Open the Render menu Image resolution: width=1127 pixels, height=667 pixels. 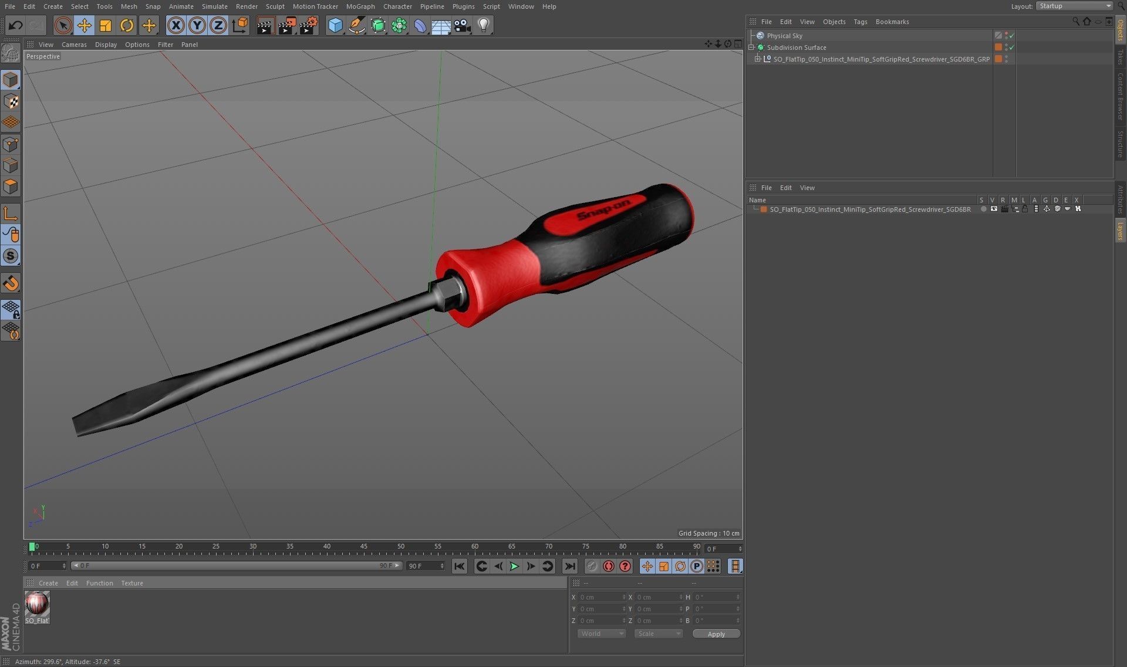pyautogui.click(x=247, y=6)
